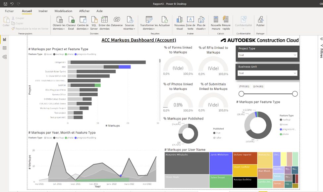Select markup in the bar chart legend

pos(59,54)
